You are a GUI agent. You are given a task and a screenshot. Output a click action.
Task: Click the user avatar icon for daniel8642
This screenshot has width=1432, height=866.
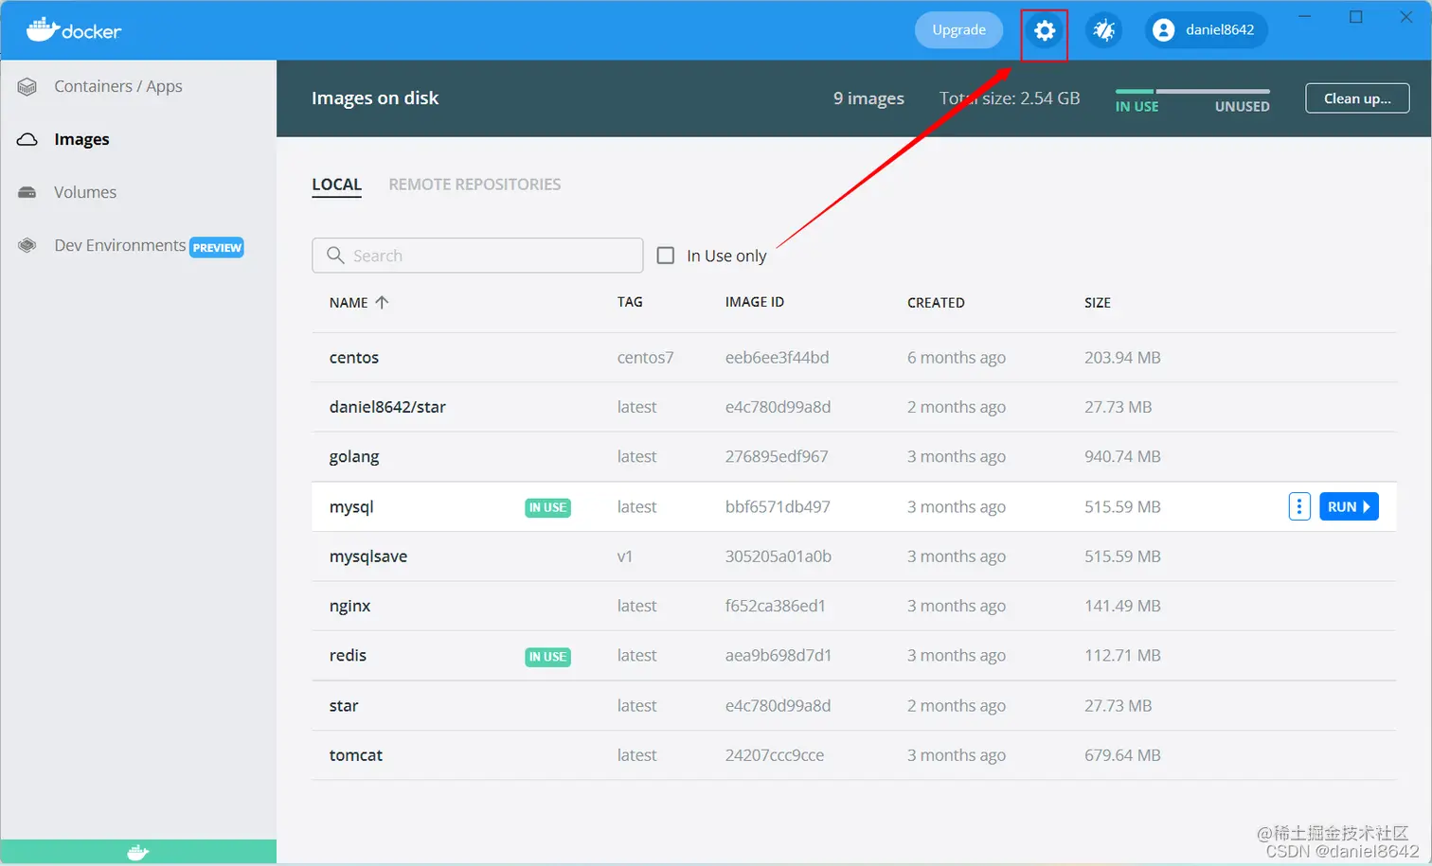click(x=1164, y=30)
